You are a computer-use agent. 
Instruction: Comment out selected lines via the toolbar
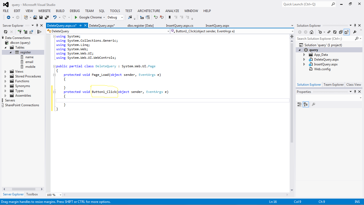pyautogui.click(x=156, y=17)
